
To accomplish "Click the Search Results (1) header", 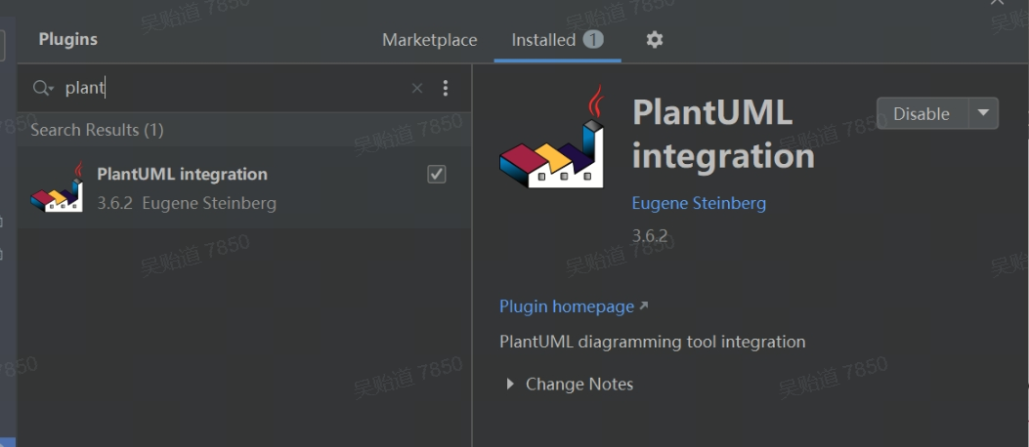I will tap(97, 130).
